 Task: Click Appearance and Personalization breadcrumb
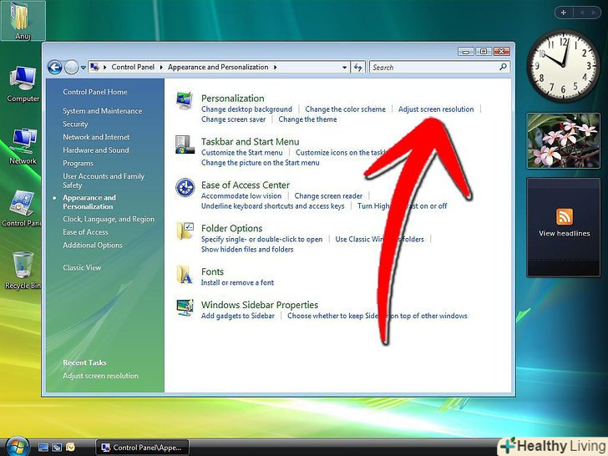pos(218,67)
